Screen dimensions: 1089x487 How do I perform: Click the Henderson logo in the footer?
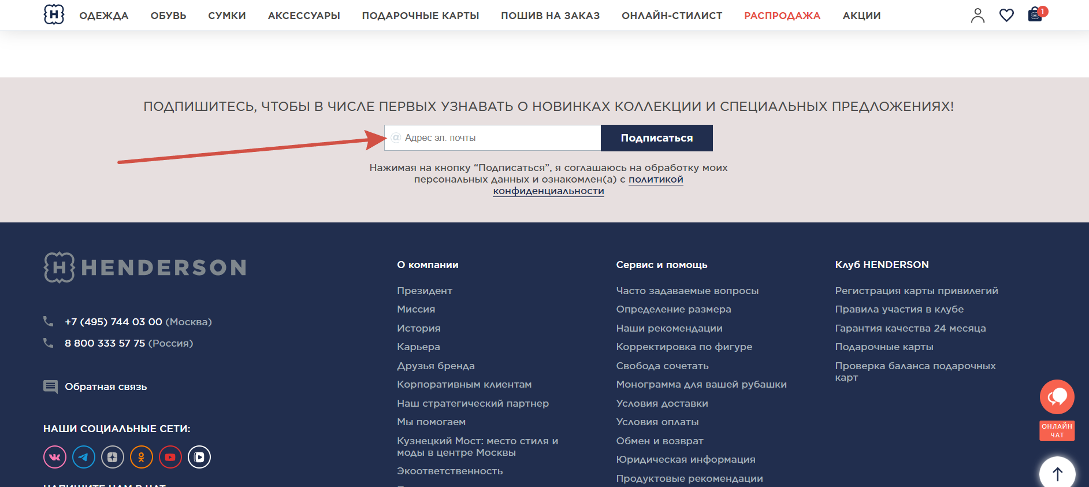(145, 267)
